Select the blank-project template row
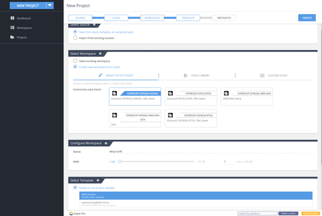This screenshot has height=216, width=322. click(x=196, y=195)
